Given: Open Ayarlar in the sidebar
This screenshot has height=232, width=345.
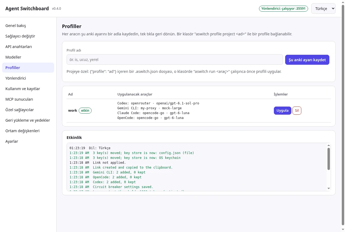Looking at the screenshot, I should click(x=28, y=141).
